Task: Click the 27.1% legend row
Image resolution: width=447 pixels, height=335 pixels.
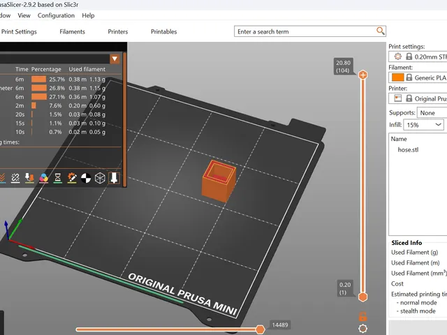Action: click(61, 97)
